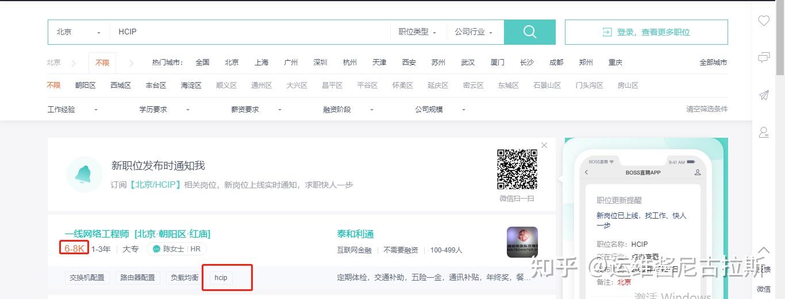This screenshot has height=299, width=785.
Task: Open the 北京 city dropdown in search bar
Action: tap(79, 32)
